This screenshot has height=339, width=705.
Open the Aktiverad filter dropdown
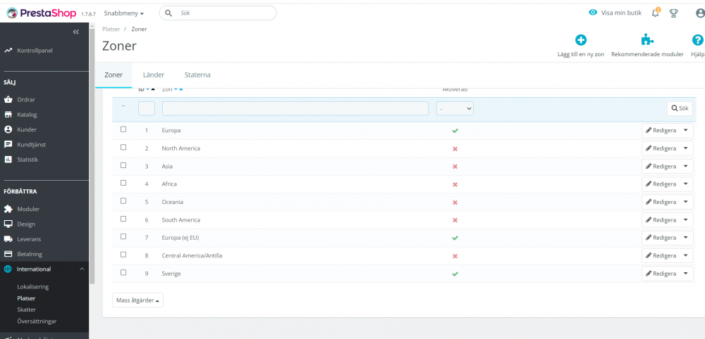(x=455, y=108)
